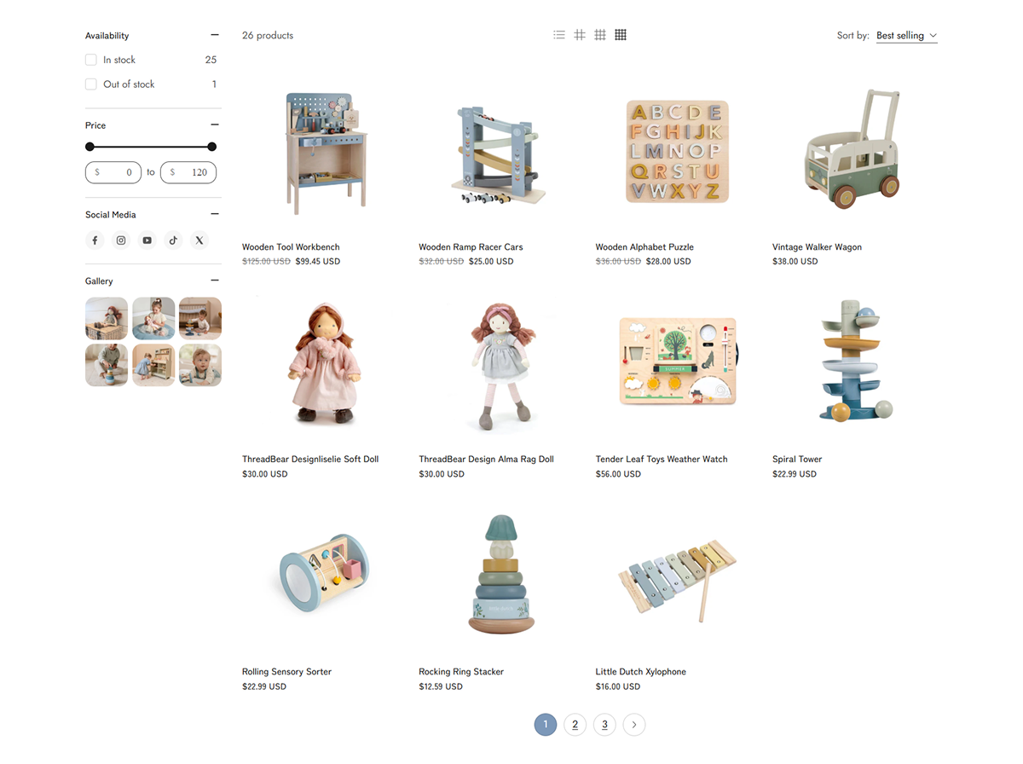This screenshot has width=1023, height=764.
Task: Open Wooden Tool Workbench product link
Action: click(291, 247)
